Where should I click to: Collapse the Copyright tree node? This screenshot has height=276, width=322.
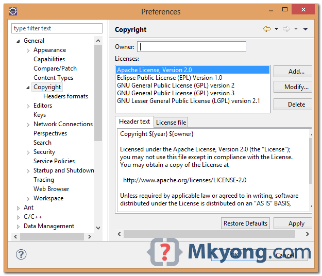[x=28, y=88]
